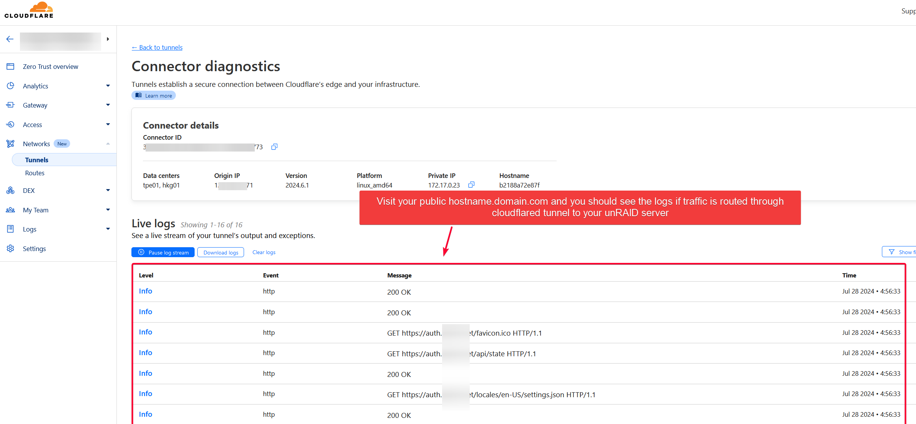Select Routes in sidebar
Viewport: 916px width, 424px height.
point(35,173)
